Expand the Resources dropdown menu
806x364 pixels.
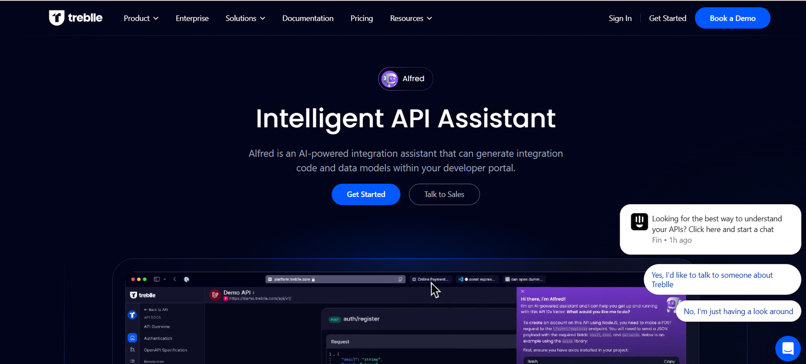point(411,18)
